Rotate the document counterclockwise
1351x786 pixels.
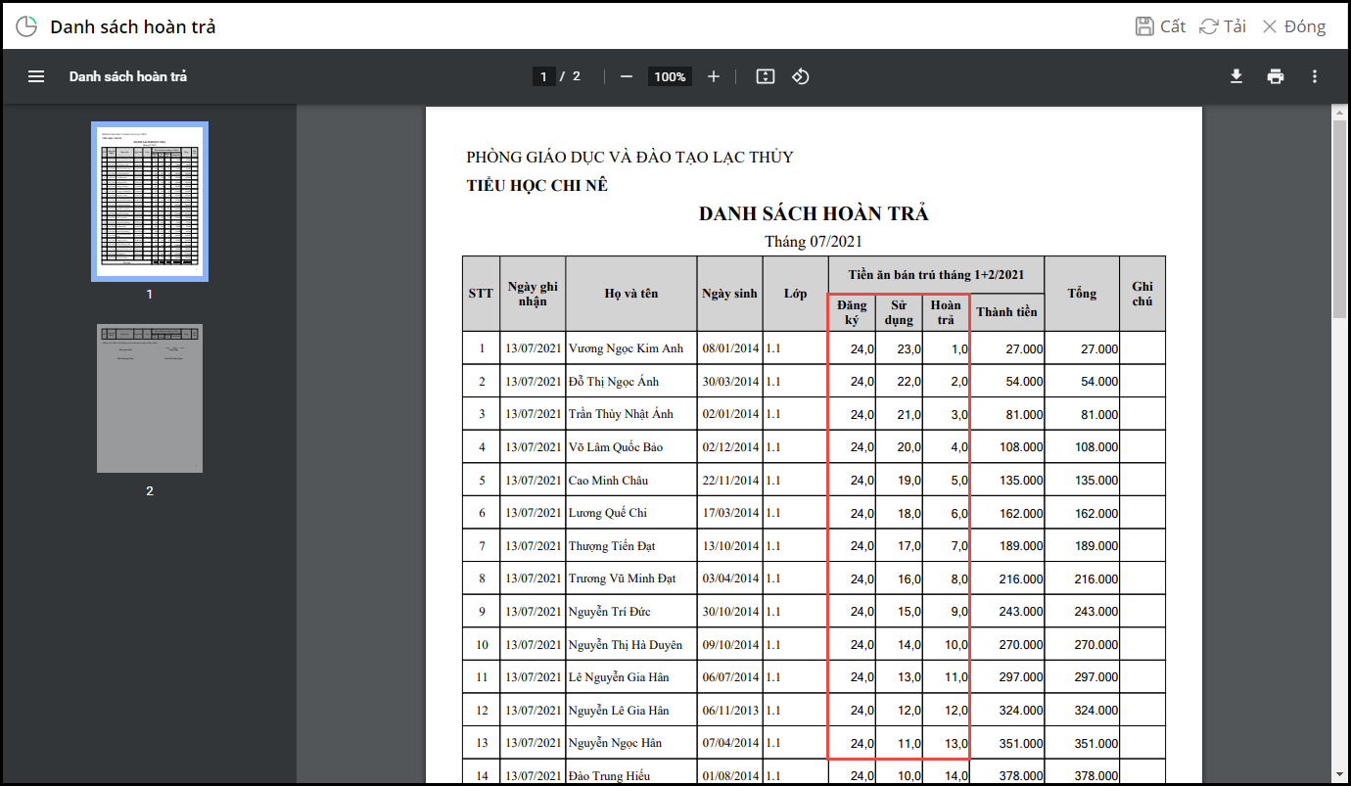click(x=801, y=76)
